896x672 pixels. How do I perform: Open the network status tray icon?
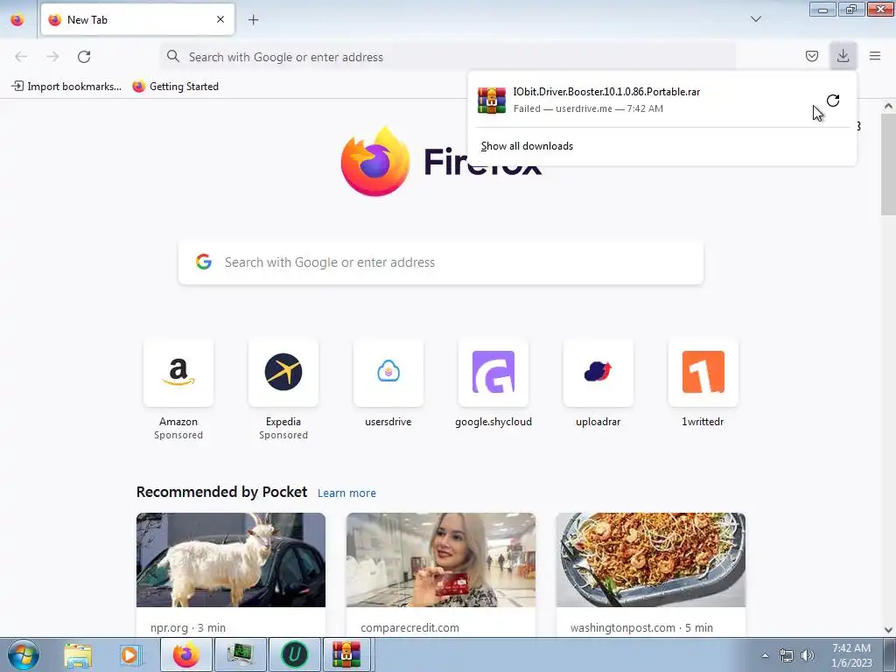click(787, 655)
